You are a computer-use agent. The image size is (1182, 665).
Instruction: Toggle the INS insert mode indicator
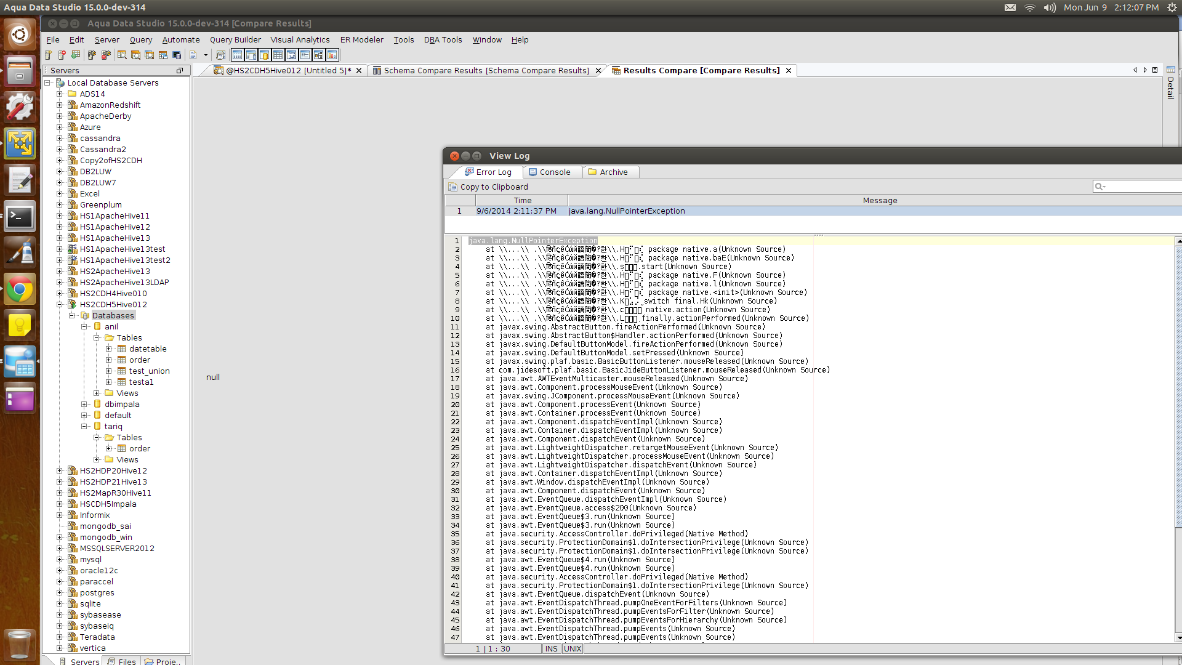point(551,649)
